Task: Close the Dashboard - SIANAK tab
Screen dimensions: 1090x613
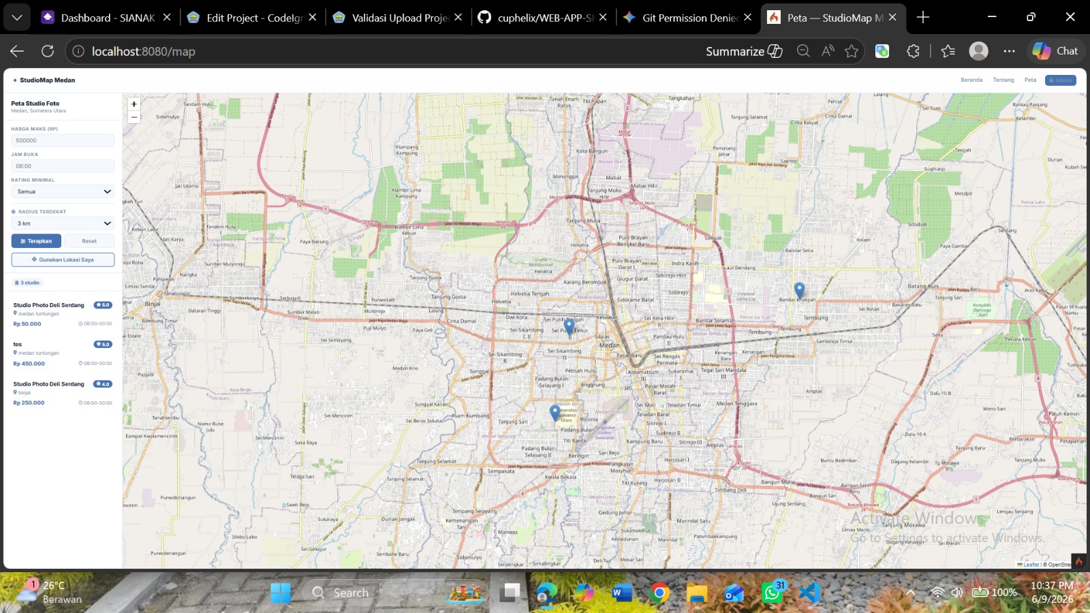Action: point(167,18)
